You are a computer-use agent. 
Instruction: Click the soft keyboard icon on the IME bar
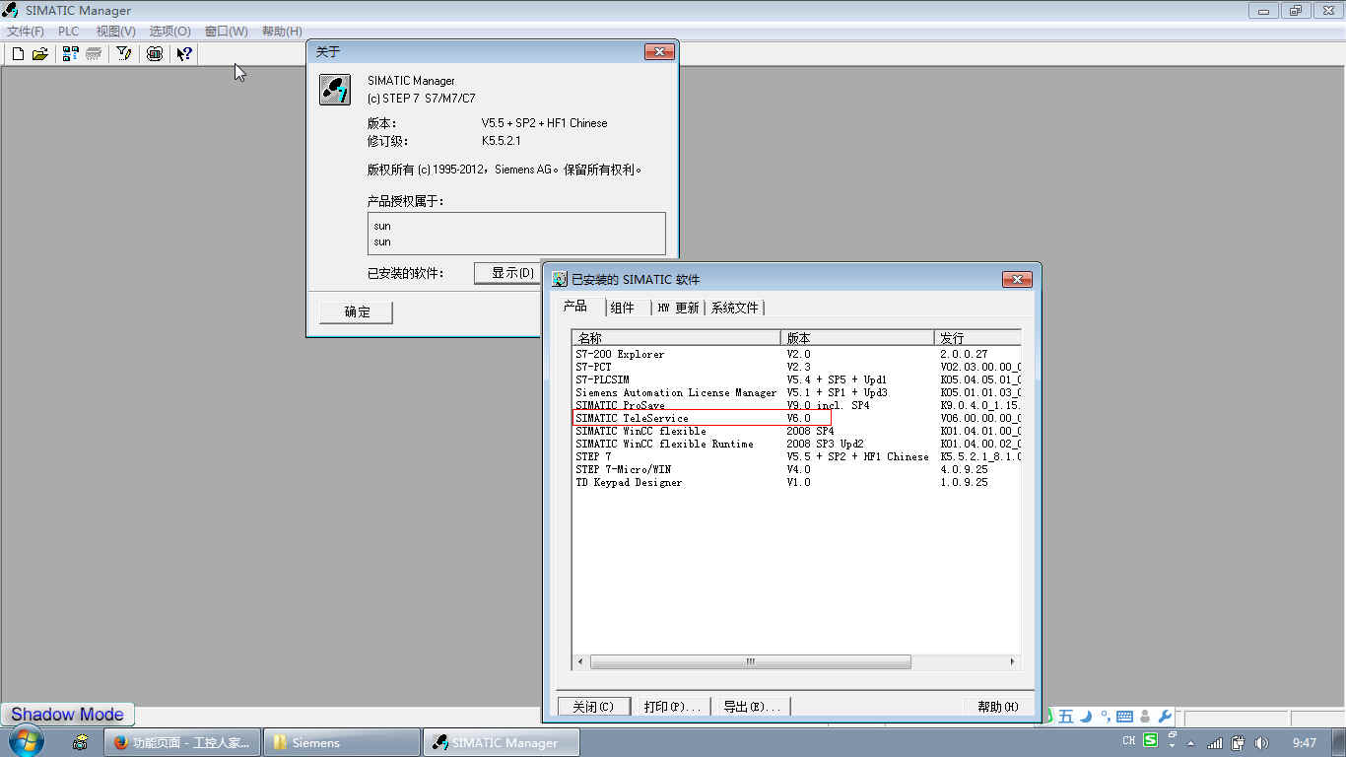click(1124, 717)
